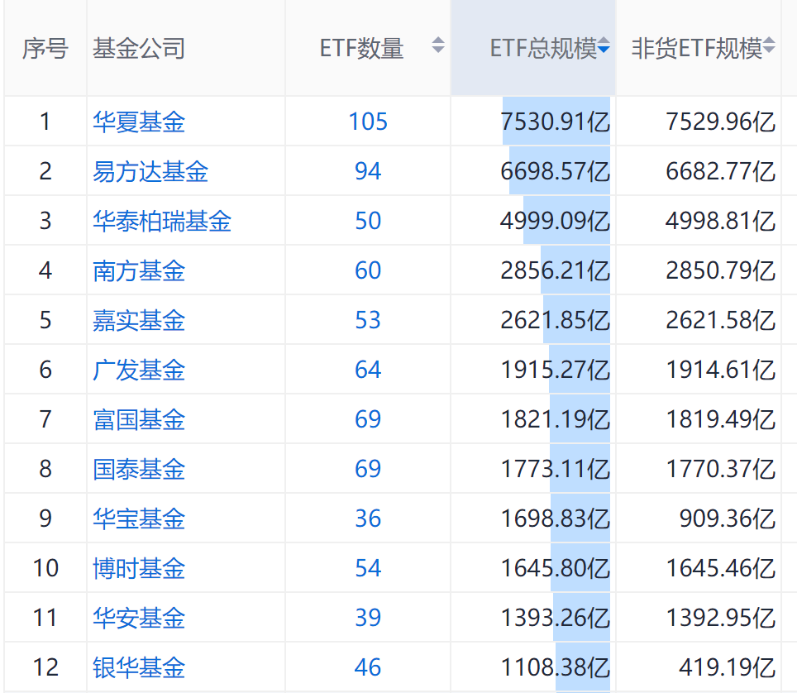The height and width of the screenshot is (693, 797).
Task: Select non-monetary value 4998.81亿
Action: point(721,221)
